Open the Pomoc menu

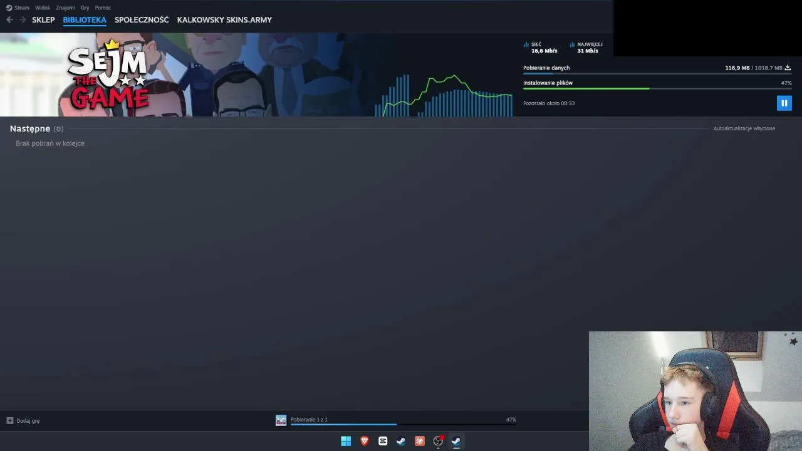pyautogui.click(x=103, y=8)
